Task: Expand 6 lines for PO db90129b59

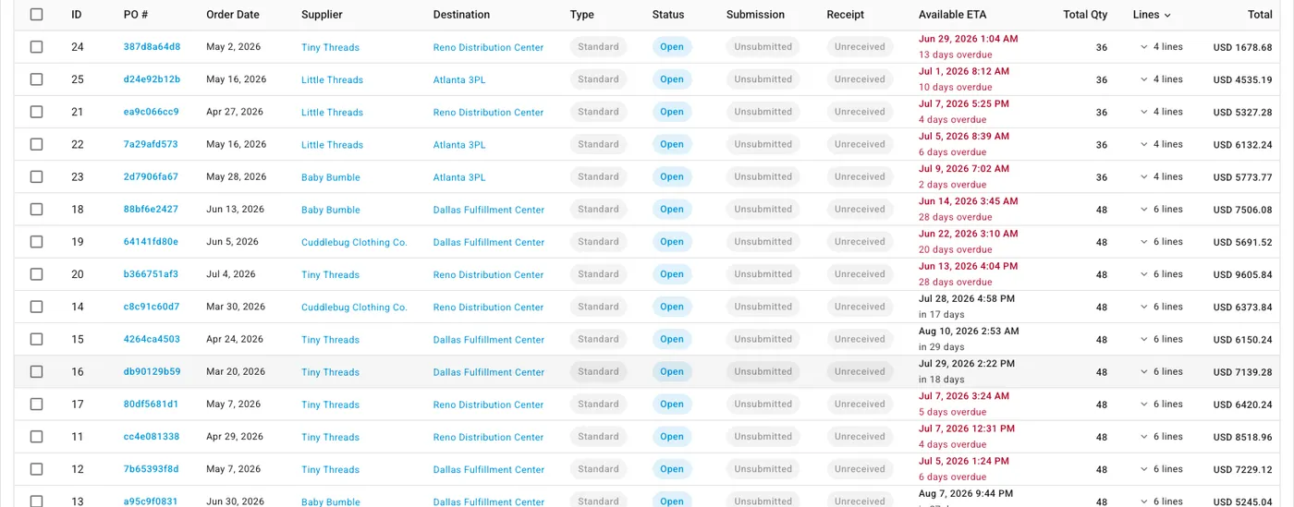Action: click(x=1161, y=371)
